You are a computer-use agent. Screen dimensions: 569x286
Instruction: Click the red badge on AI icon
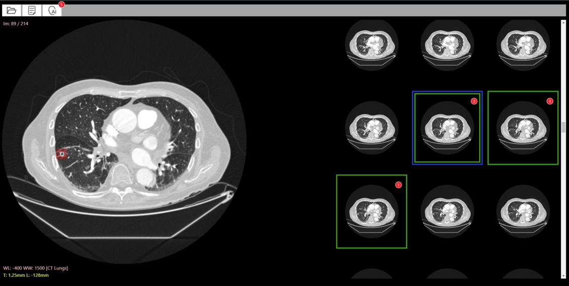61,5
